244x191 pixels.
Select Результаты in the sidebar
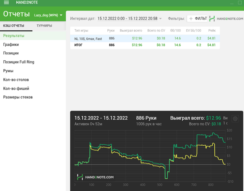(x=33, y=36)
